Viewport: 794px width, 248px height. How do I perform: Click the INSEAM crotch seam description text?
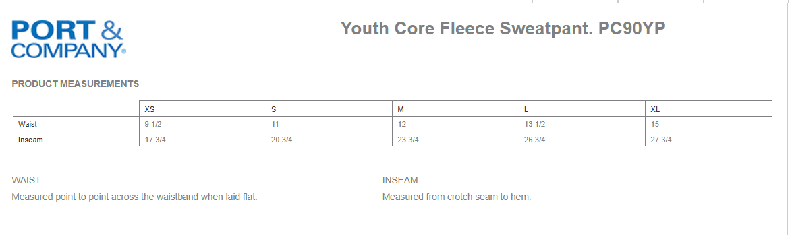pos(457,197)
